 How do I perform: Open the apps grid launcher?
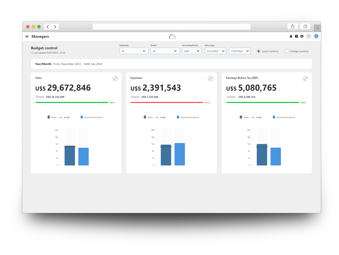pos(309,36)
